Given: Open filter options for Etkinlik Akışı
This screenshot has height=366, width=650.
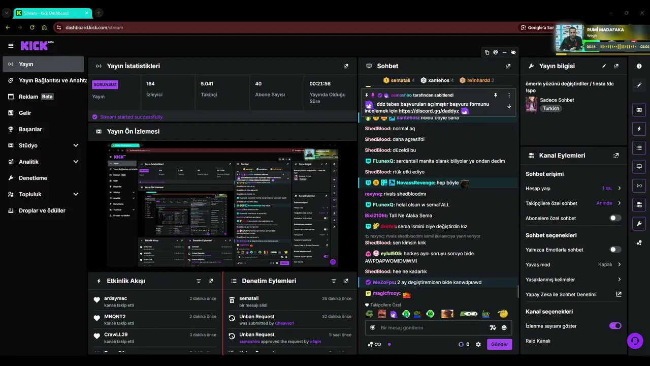Looking at the screenshot, I should click(x=199, y=281).
